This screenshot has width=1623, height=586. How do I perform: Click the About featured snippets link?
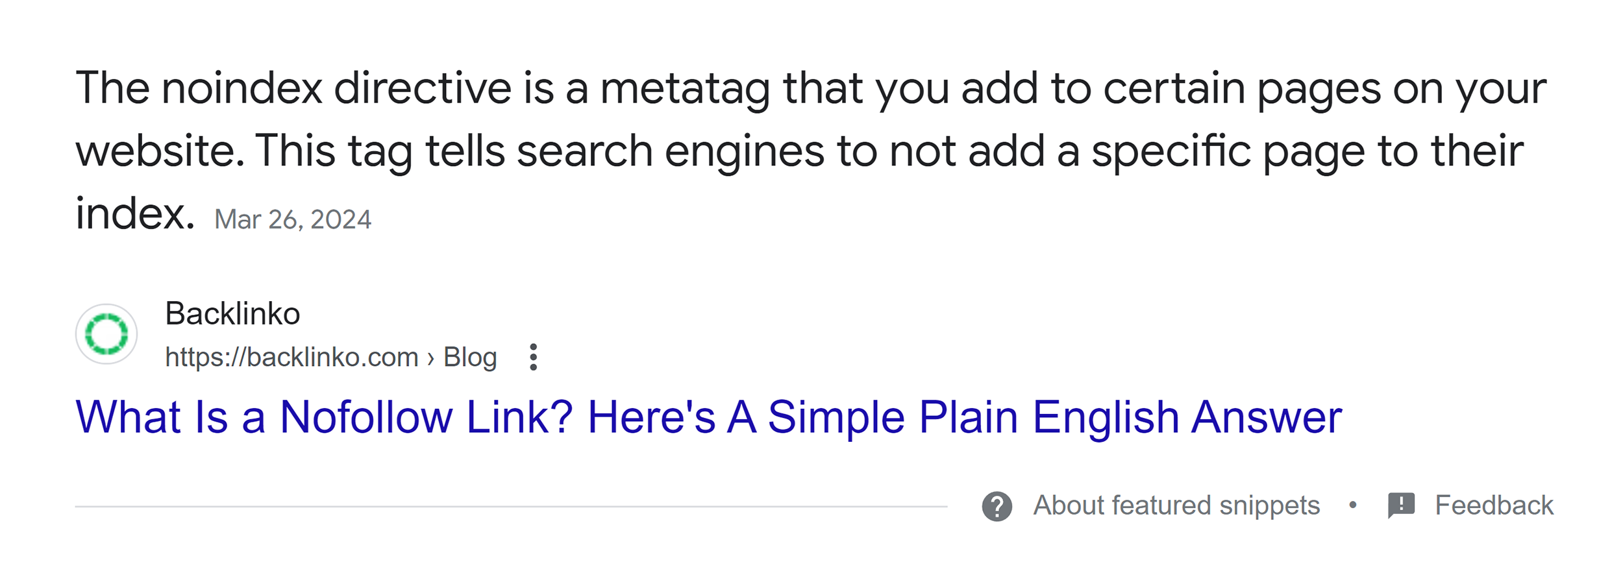pos(1176,505)
